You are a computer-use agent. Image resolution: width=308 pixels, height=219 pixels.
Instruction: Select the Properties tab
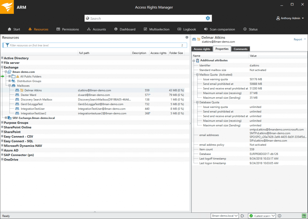(222, 49)
